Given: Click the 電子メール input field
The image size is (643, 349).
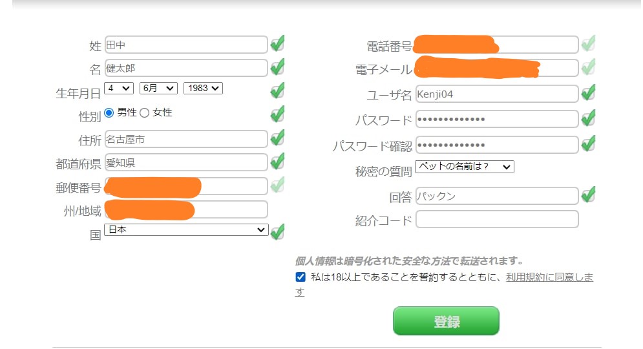Looking at the screenshot, I should 497,68.
